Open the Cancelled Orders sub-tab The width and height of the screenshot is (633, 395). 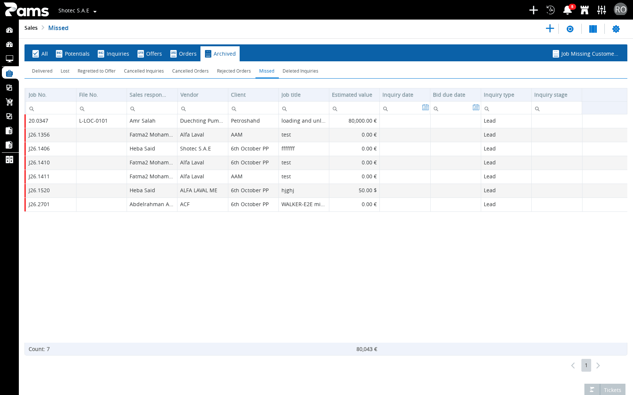pos(190,71)
